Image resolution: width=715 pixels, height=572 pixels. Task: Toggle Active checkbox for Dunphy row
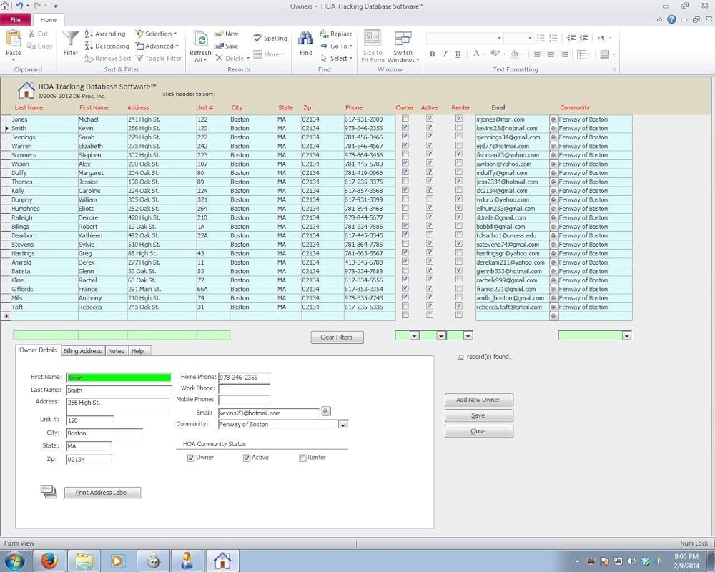[x=430, y=199]
